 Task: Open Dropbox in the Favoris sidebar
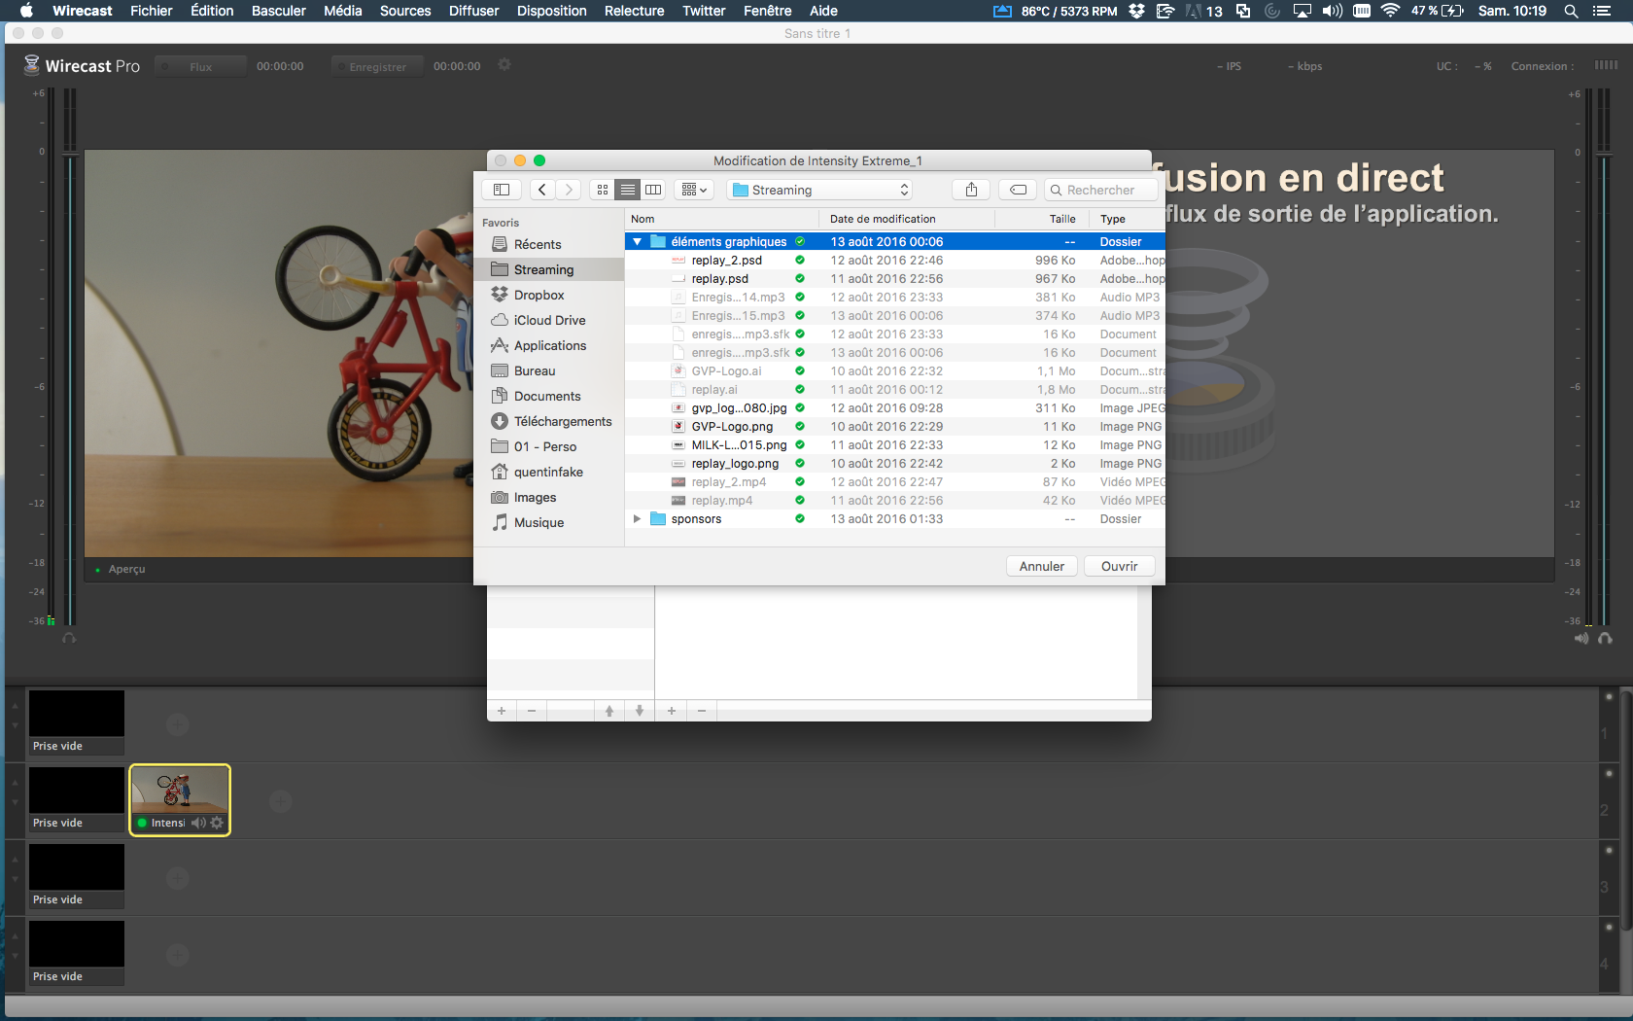click(x=539, y=295)
